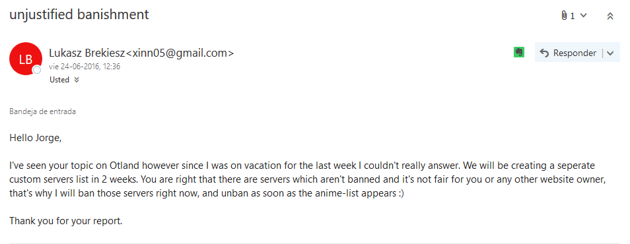Click the paperclip attachment icon
Image resolution: width=630 pixels, height=244 pixels.
pos(564,16)
